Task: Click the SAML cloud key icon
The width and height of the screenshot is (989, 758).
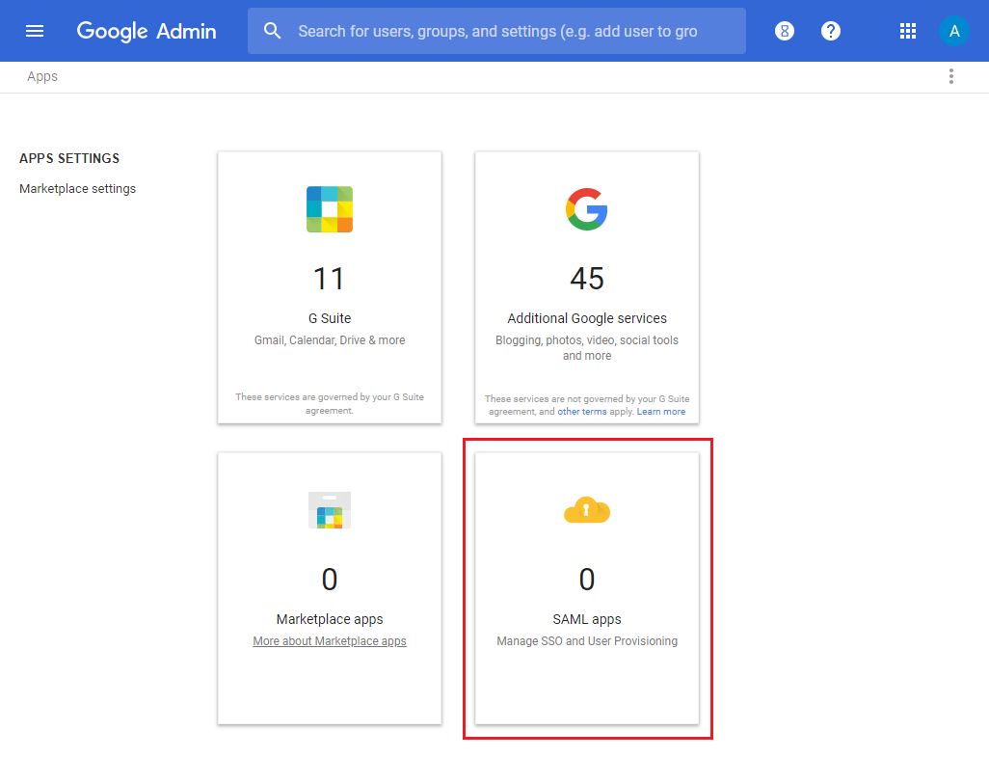Action: [587, 510]
